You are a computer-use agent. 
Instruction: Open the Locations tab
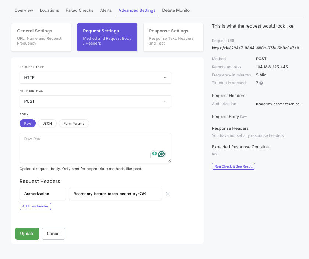click(49, 10)
